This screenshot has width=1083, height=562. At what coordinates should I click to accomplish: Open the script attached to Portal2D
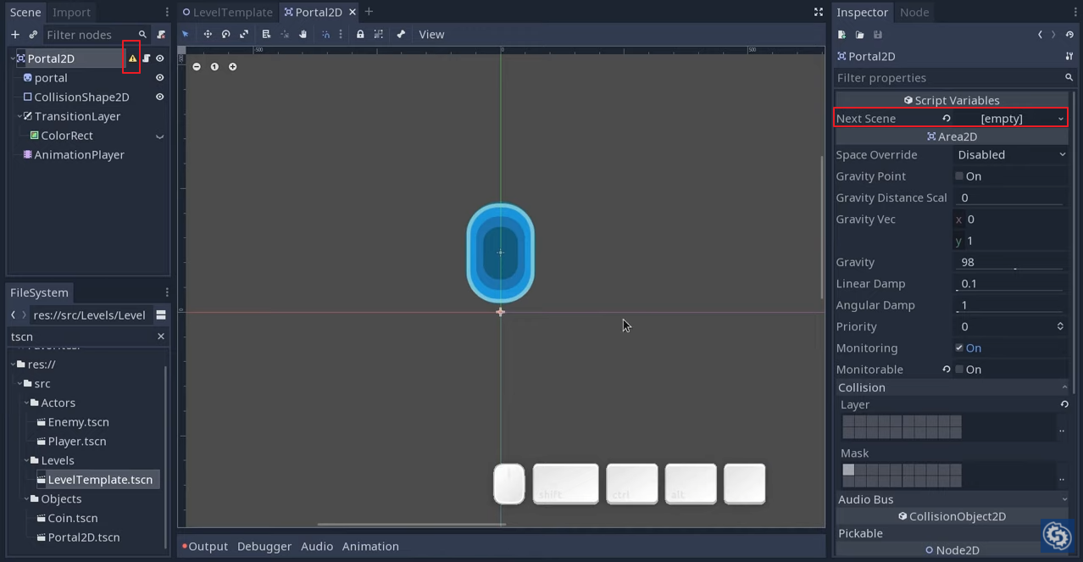tap(147, 58)
